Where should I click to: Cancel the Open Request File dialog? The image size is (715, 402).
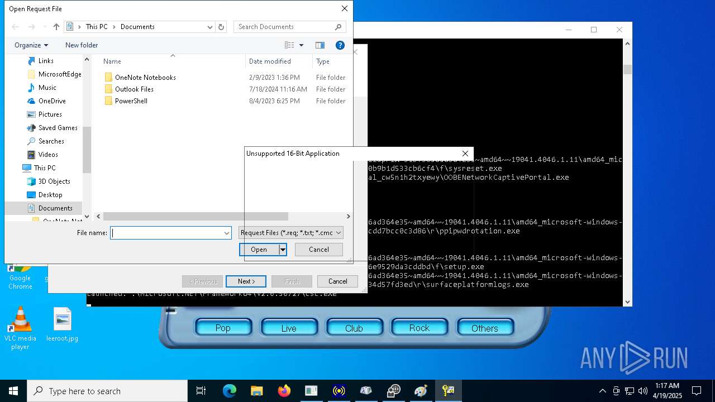319,250
